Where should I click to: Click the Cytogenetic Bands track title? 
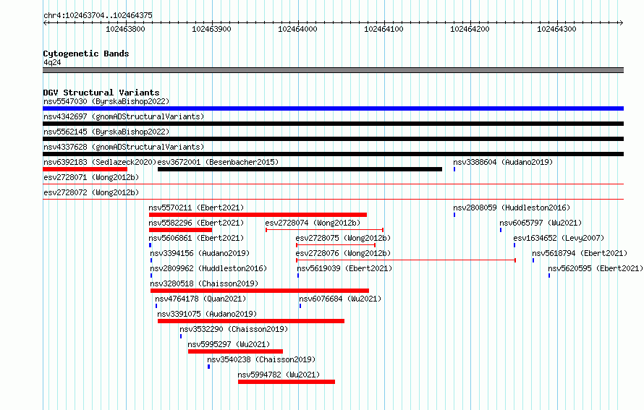(x=86, y=54)
